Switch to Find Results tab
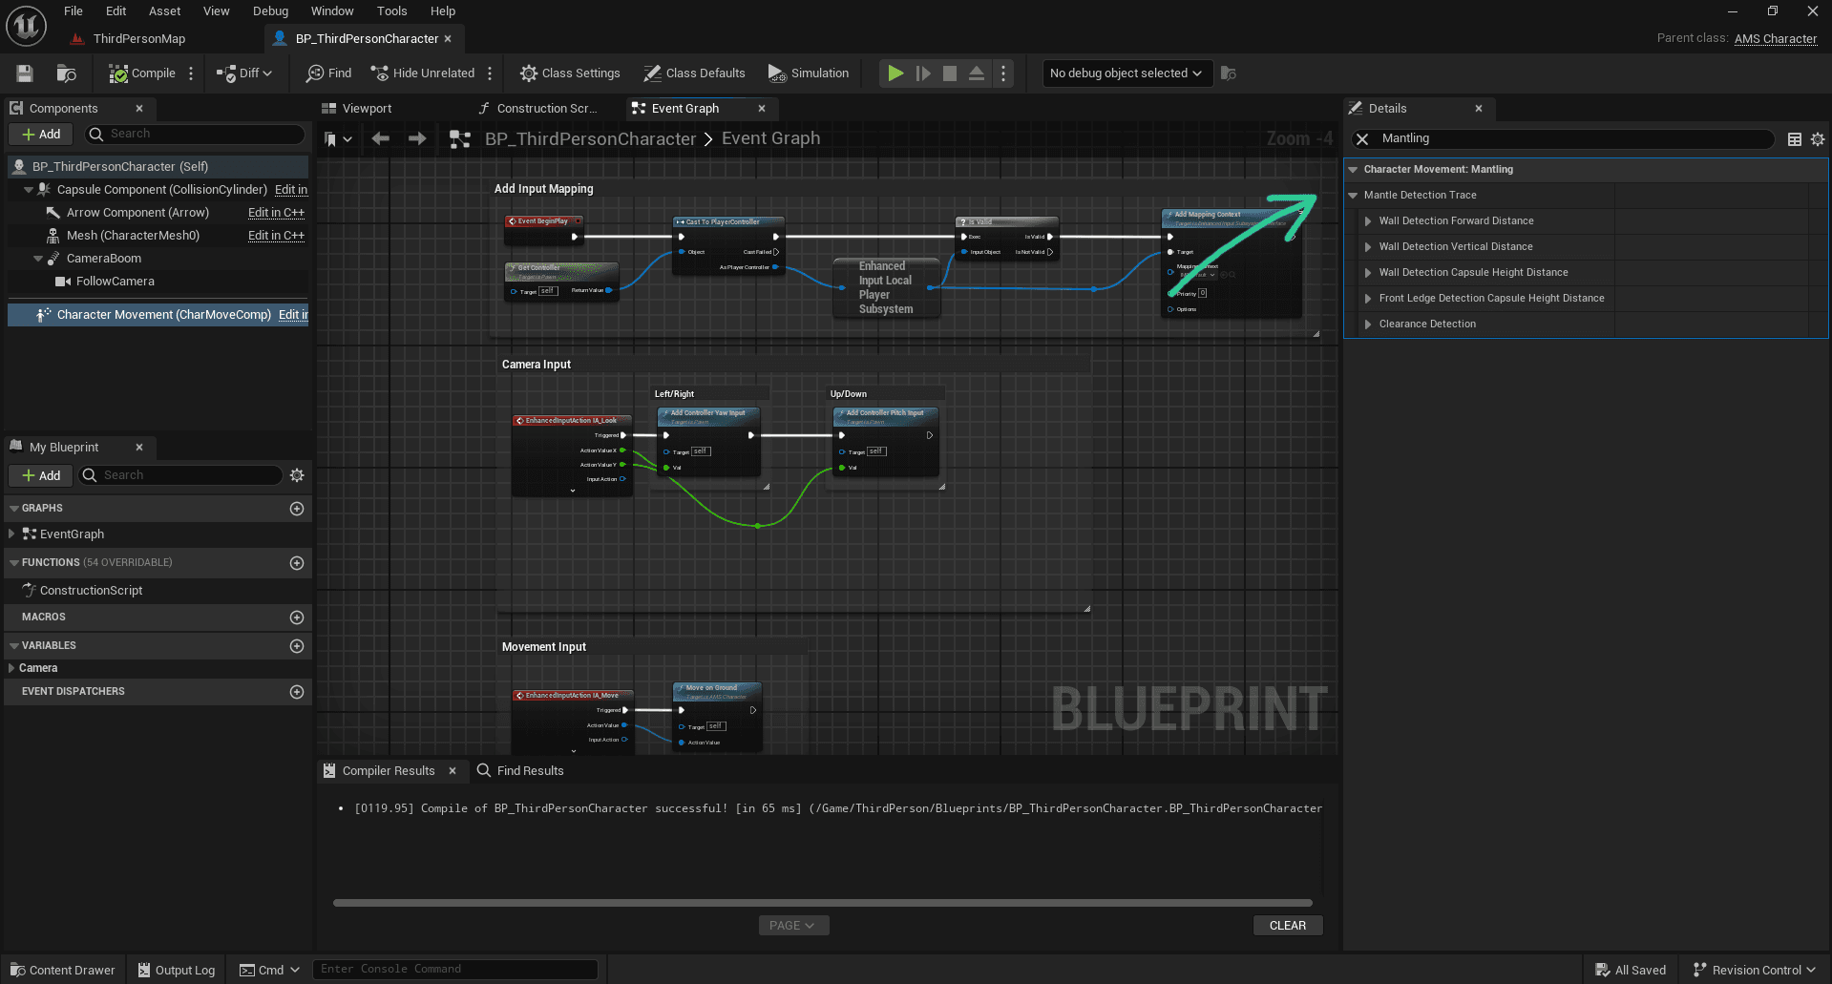 520,771
